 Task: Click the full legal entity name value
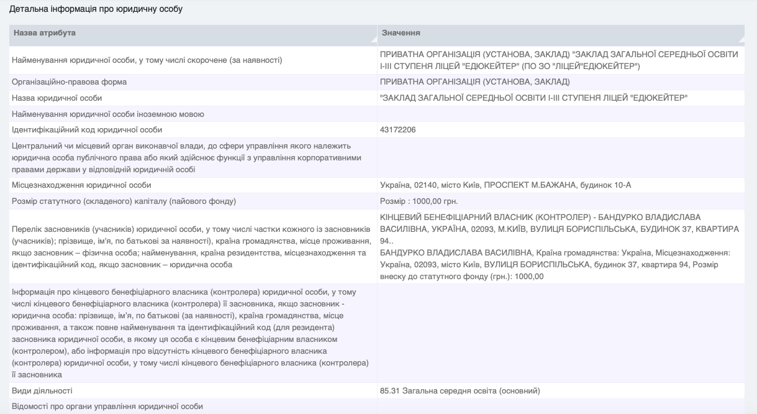coord(559,60)
